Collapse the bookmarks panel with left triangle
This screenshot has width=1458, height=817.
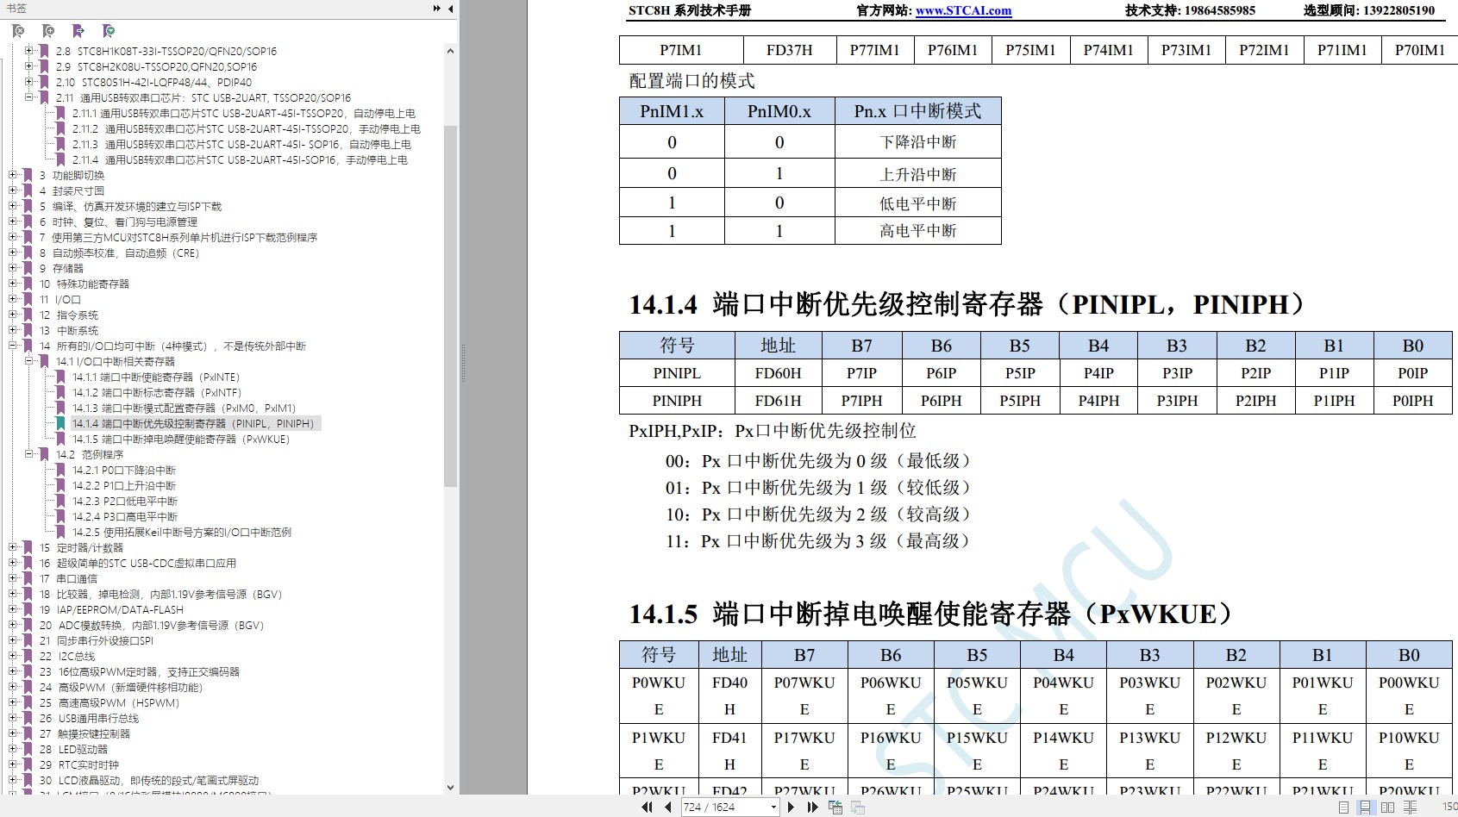(x=450, y=9)
